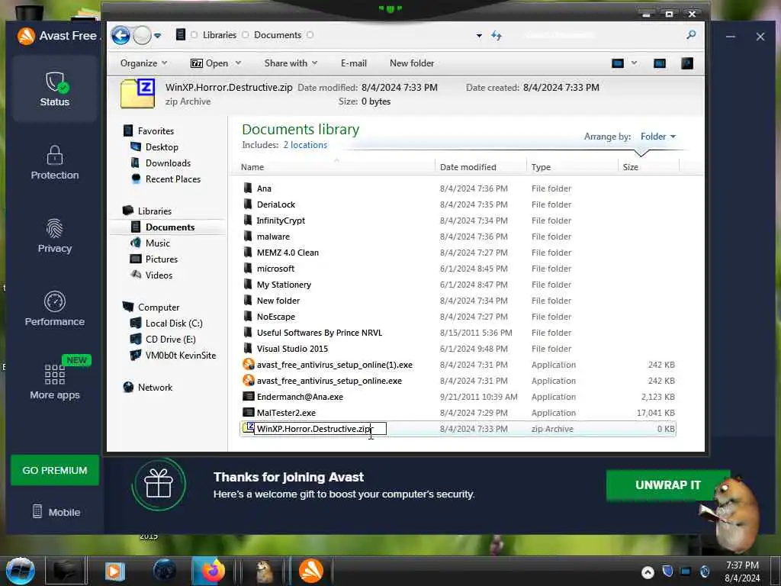Open Firefox from the taskbar
Viewport: 781px width, 586px height.
213,571
